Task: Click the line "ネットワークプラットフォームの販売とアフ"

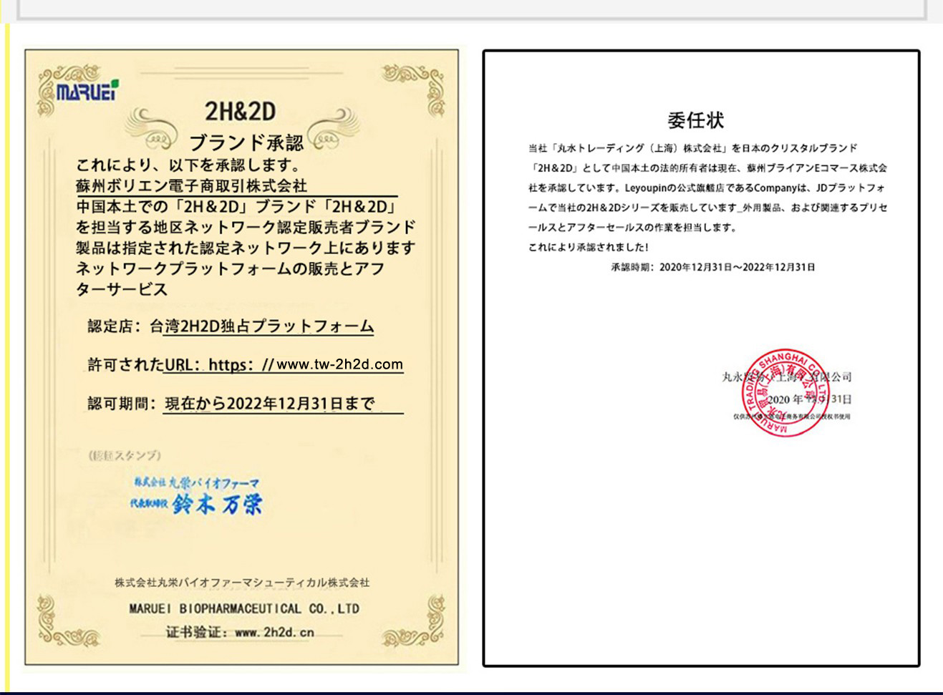Action: click(230, 269)
